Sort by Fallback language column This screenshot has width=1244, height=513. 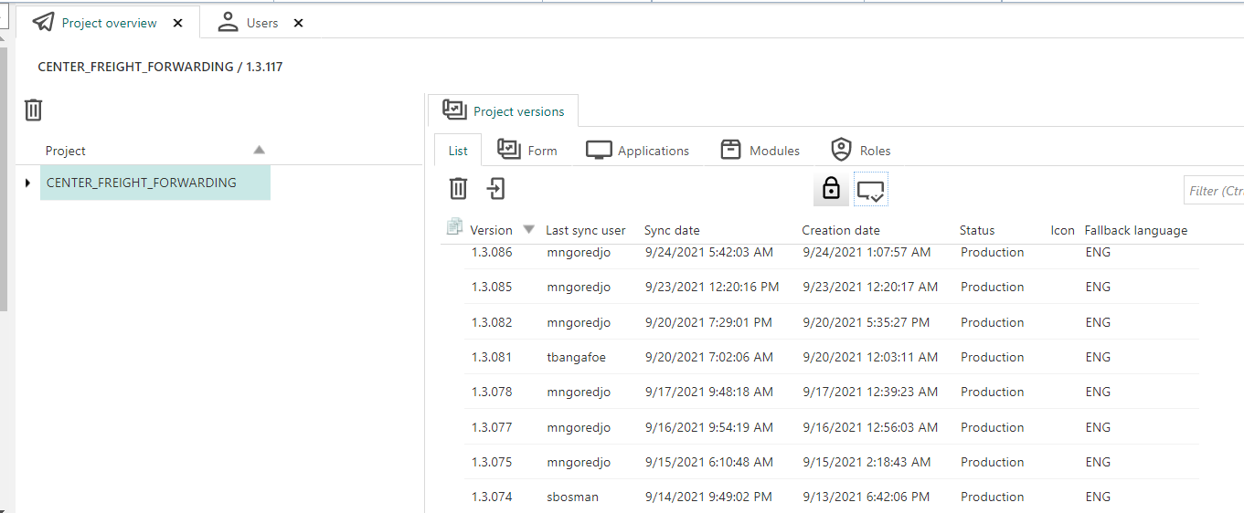[1136, 230]
